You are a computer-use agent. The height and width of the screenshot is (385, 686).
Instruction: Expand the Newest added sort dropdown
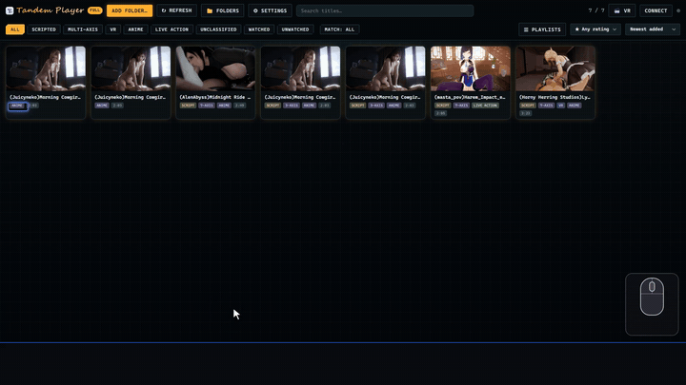pos(653,29)
